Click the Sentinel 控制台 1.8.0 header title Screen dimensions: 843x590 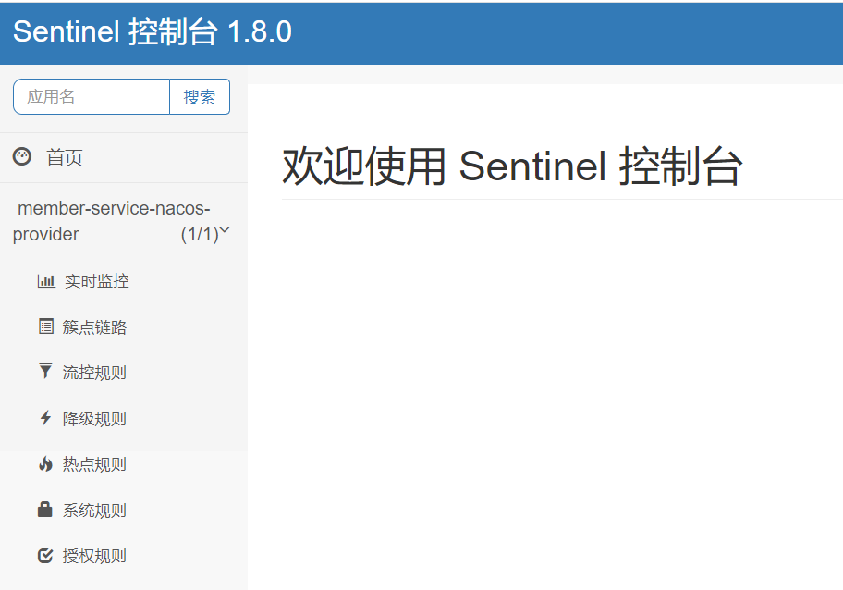[153, 31]
